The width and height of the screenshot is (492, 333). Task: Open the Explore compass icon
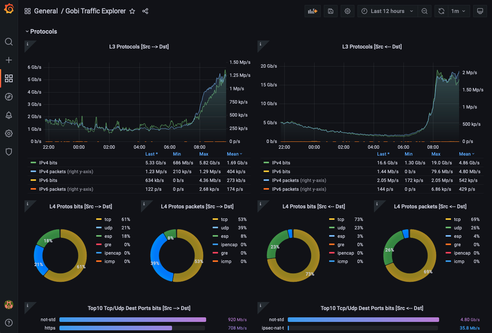(9, 97)
